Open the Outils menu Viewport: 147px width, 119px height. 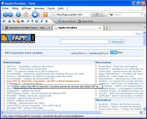(61, 8)
